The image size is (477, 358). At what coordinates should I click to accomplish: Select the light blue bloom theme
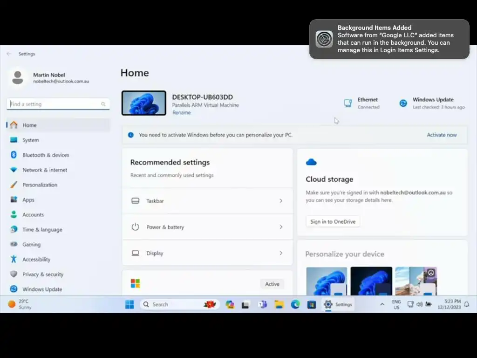(327, 281)
